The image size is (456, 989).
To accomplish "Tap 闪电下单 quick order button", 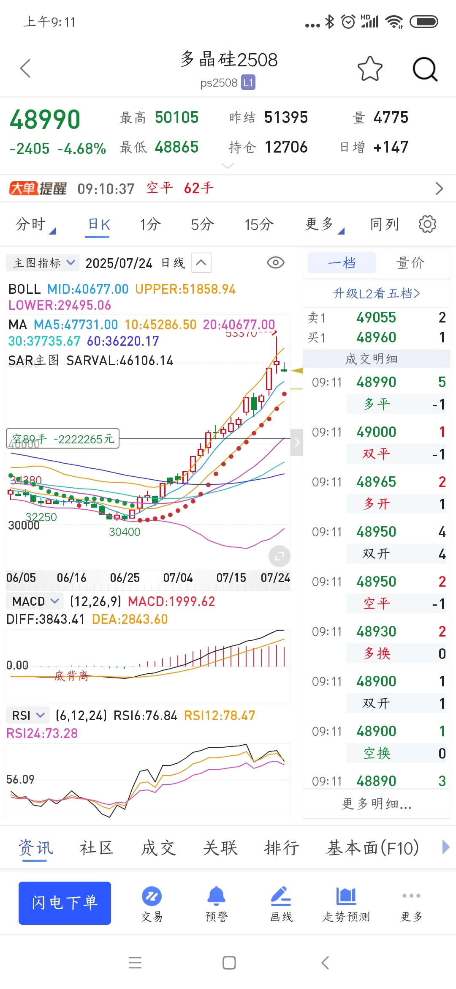I will [65, 903].
